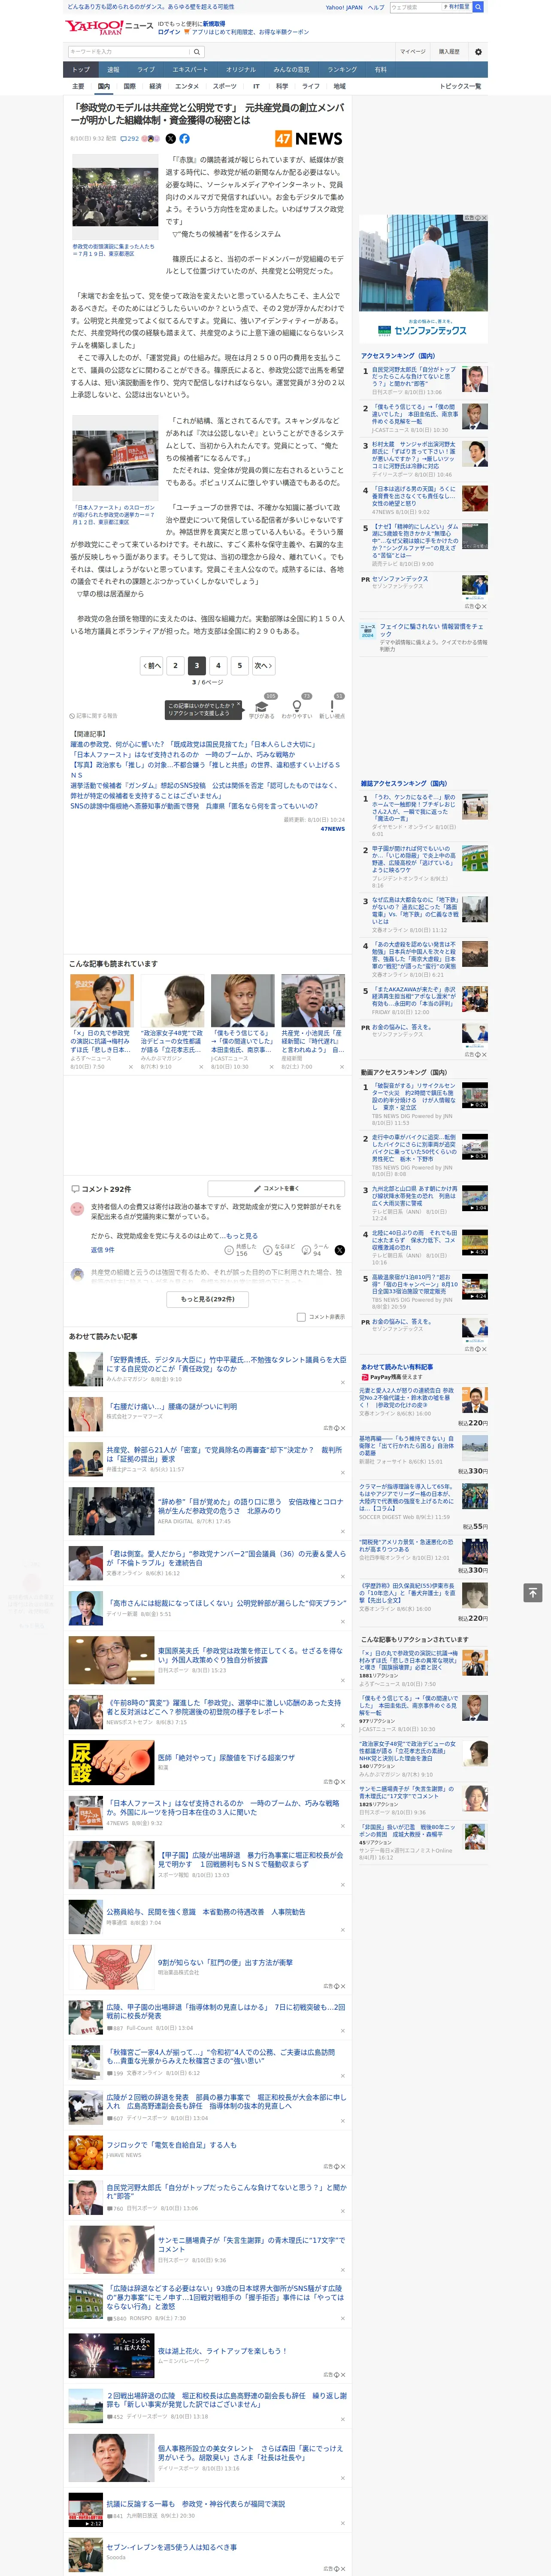This screenshot has height=2576, width=551.
Task: Open the オリジナル navigation tab
Action: 241,70
